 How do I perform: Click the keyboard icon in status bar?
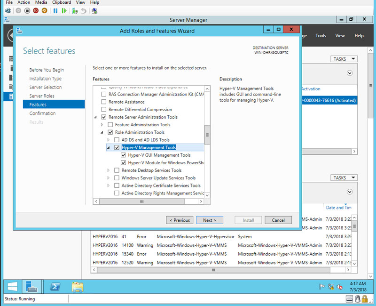click(x=349, y=299)
